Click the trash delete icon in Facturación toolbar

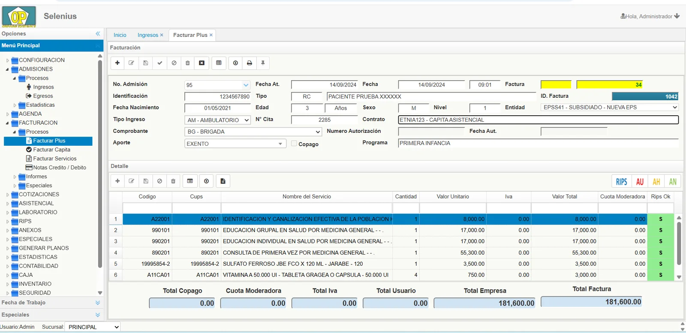click(x=188, y=63)
